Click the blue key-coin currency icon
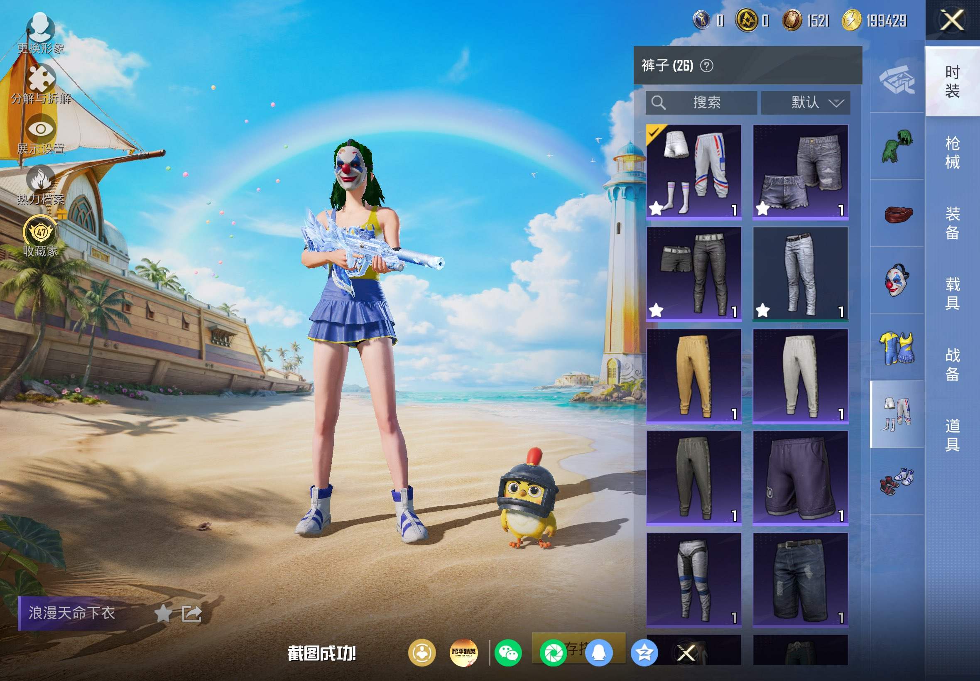The height and width of the screenshot is (681, 980). 701,20
